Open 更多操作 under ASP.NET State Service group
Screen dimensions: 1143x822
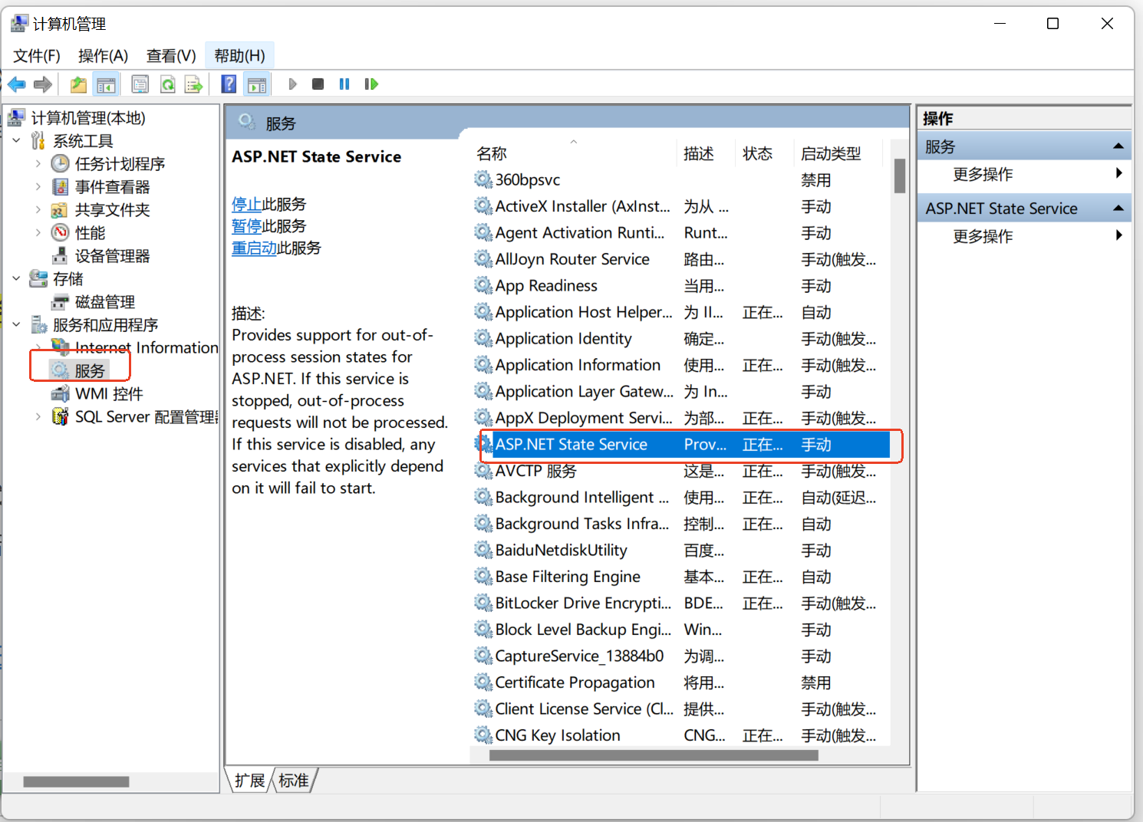click(1024, 236)
